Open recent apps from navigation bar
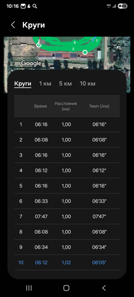The height and width of the screenshot is (297, 134). 29,288
